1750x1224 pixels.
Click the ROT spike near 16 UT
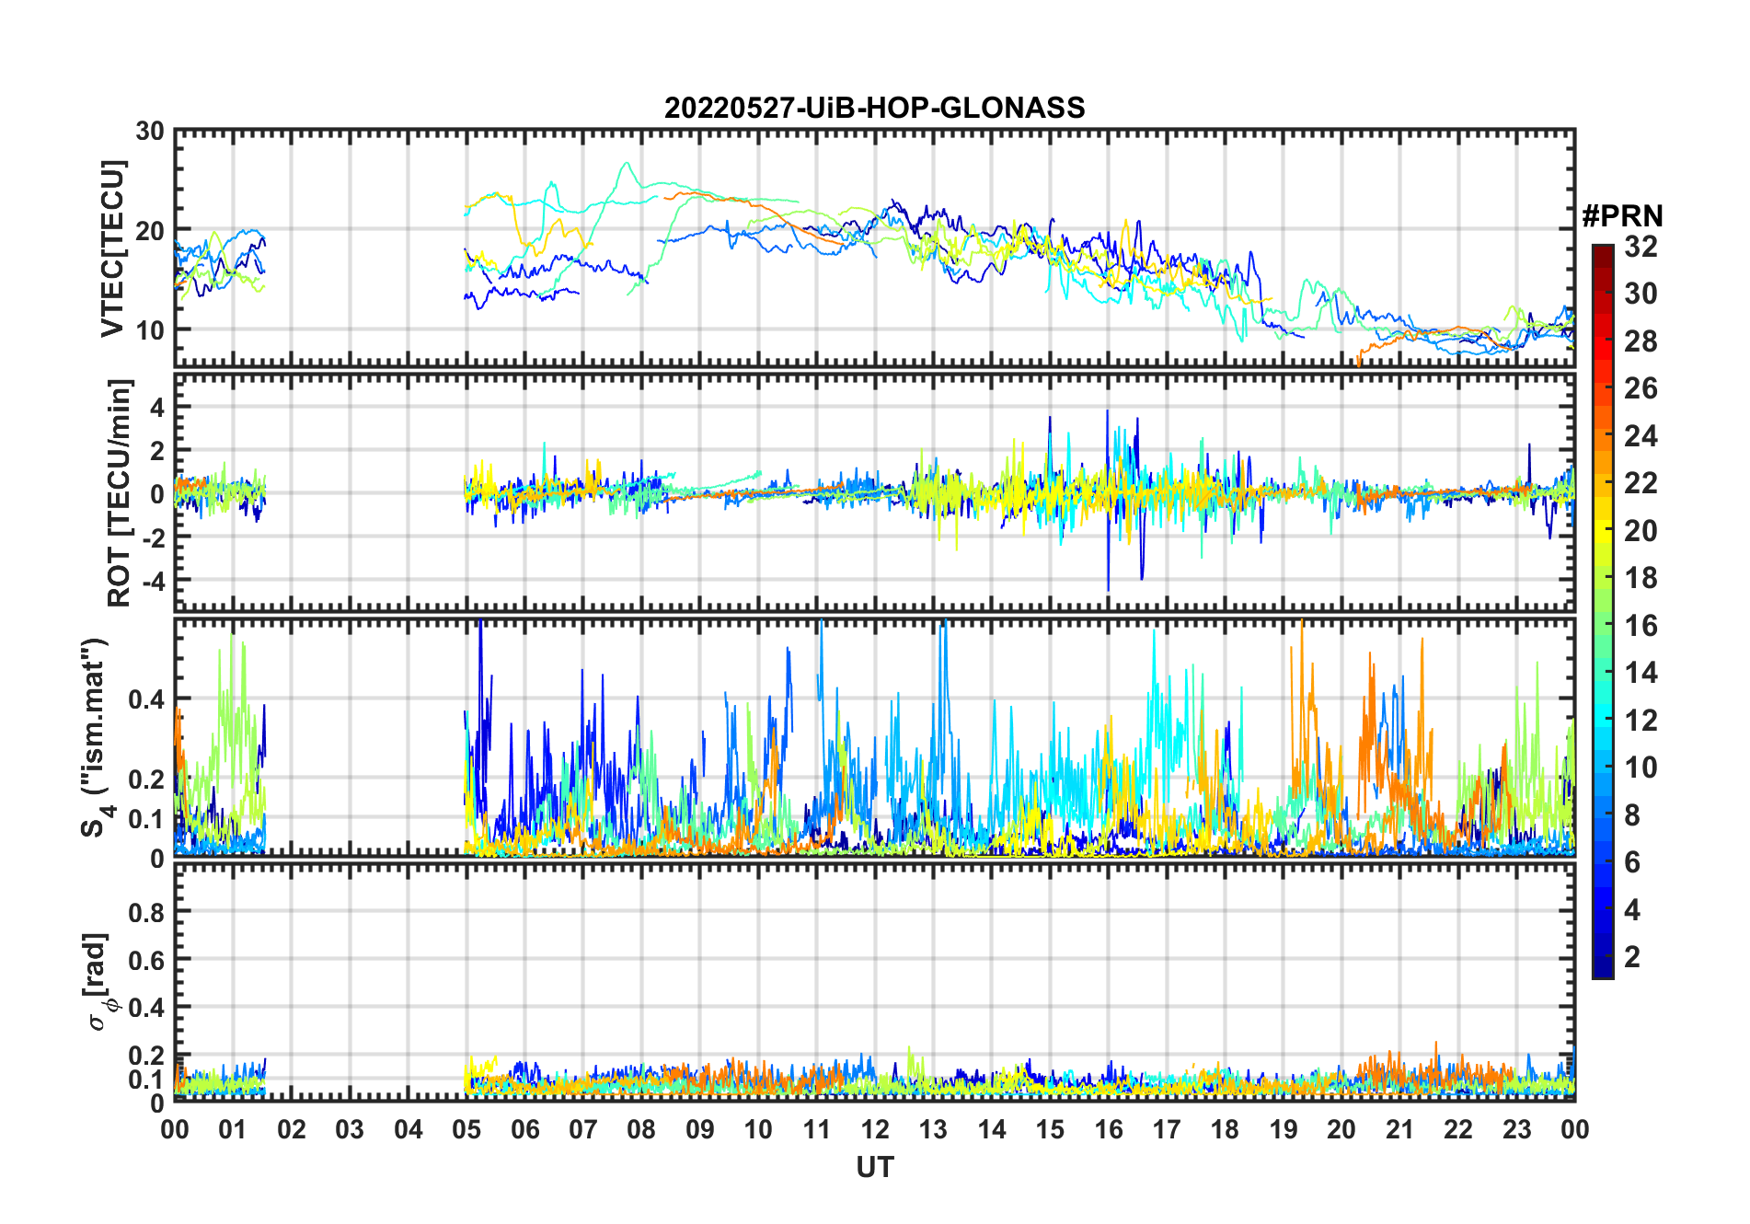(x=1108, y=497)
